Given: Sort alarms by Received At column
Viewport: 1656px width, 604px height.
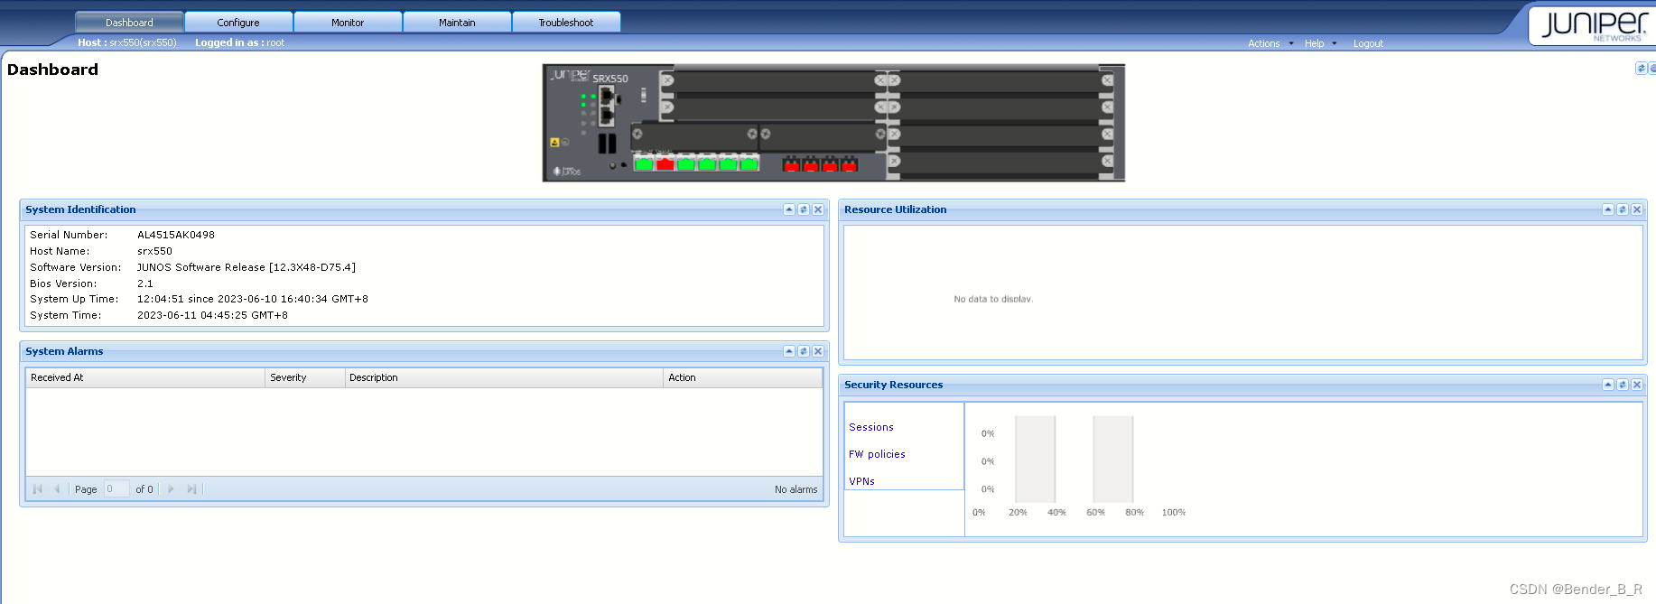Looking at the screenshot, I should point(145,377).
